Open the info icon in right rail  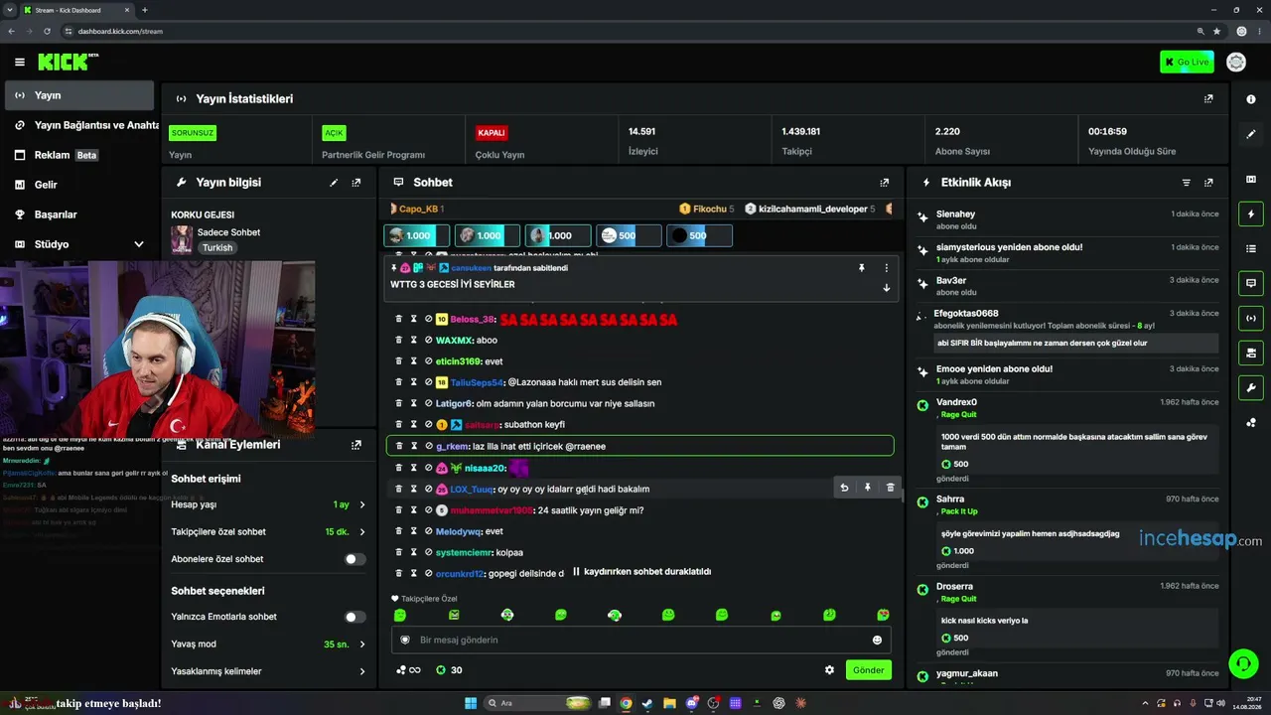tap(1251, 99)
